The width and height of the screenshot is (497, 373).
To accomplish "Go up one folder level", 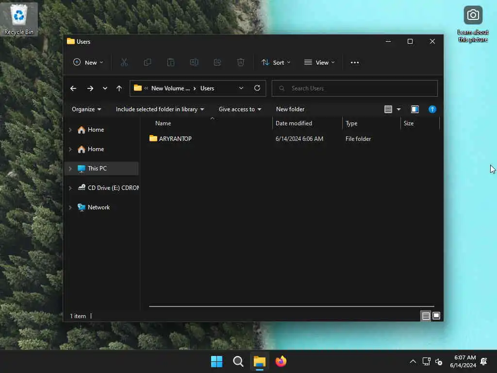I will pos(119,88).
